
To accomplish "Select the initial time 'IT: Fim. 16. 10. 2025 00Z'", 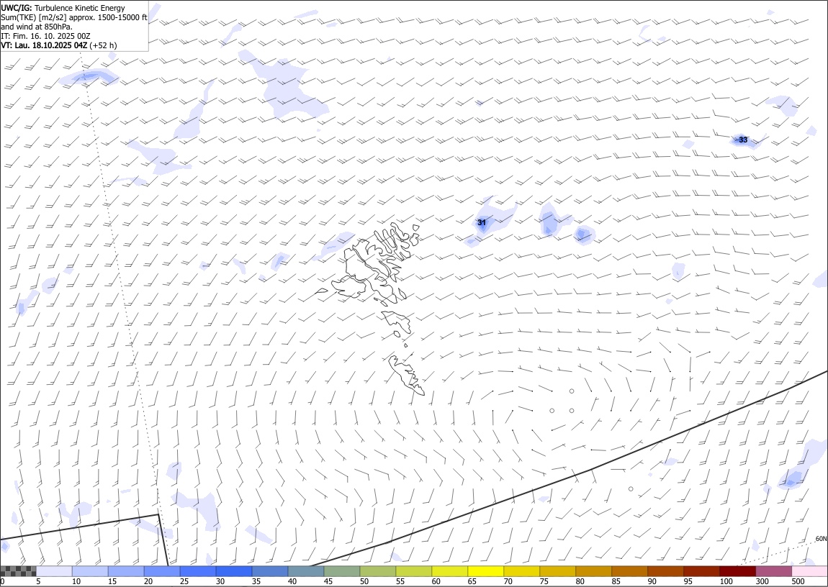I will [x=45, y=36].
